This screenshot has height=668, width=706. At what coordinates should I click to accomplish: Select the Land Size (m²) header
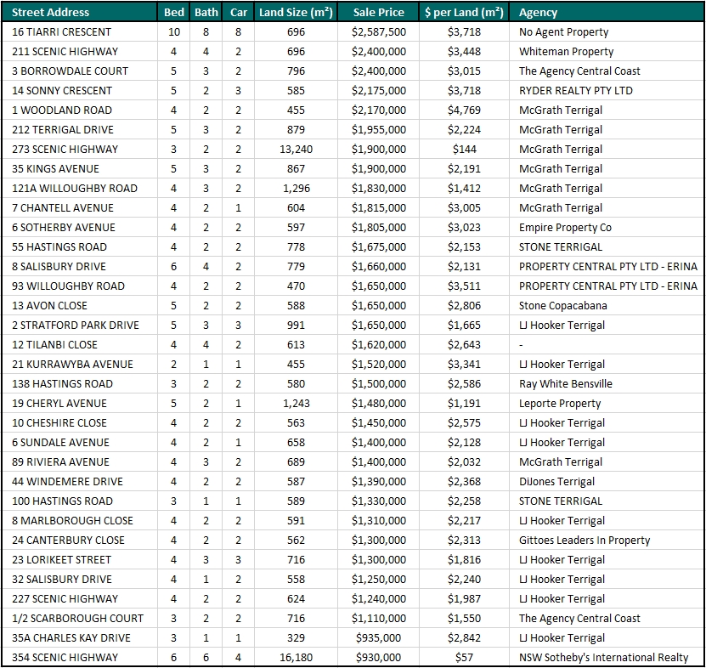tap(296, 12)
